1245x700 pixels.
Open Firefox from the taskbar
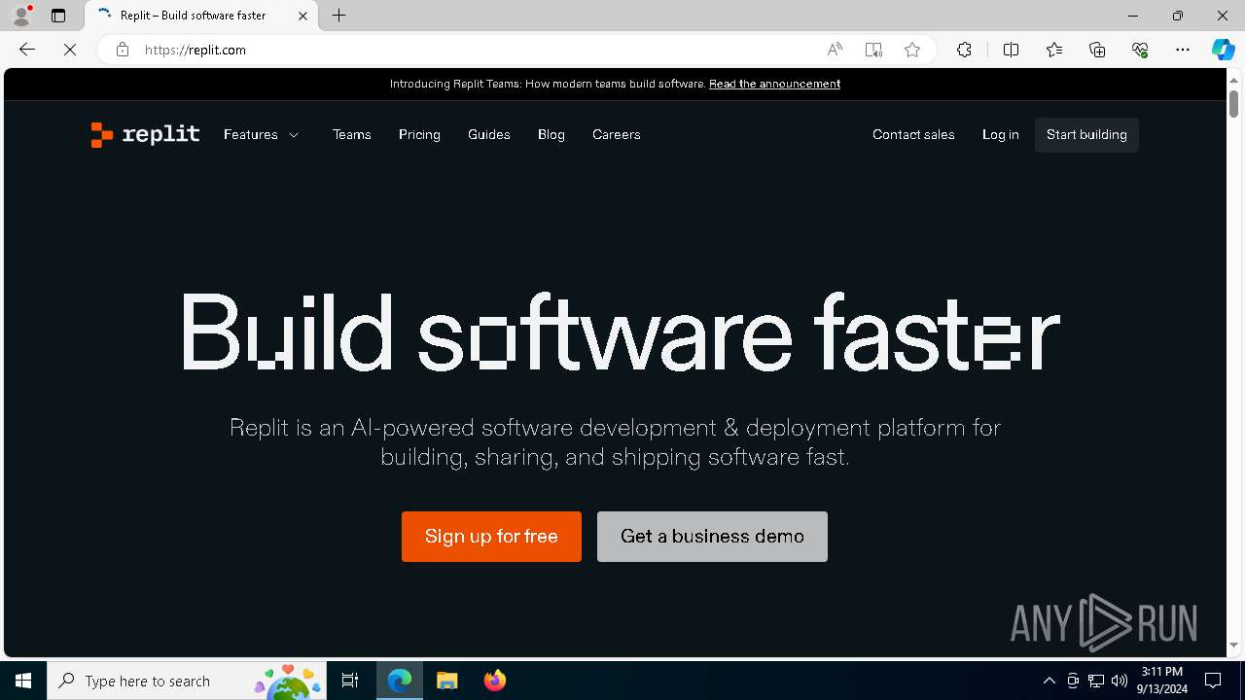494,681
